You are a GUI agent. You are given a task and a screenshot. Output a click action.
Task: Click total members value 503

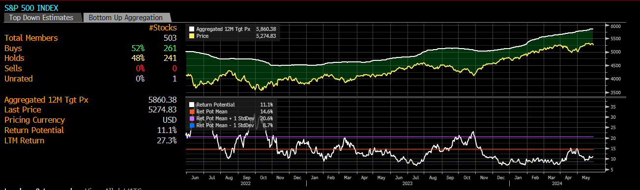click(170, 38)
